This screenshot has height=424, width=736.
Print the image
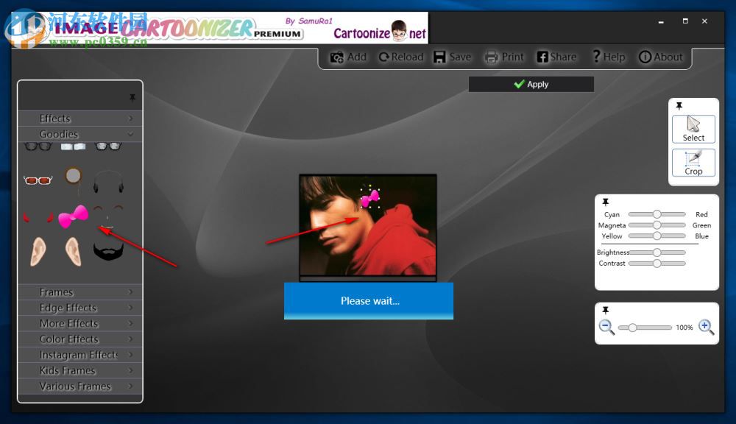[x=504, y=57]
